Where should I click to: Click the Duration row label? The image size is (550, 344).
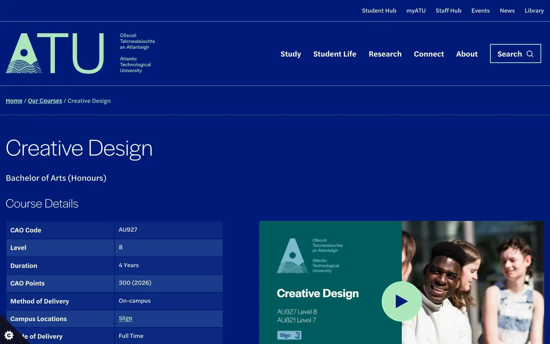(24, 266)
